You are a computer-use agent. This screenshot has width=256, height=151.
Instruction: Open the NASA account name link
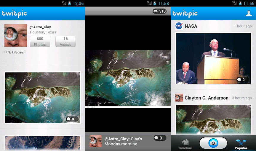pos(191,26)
